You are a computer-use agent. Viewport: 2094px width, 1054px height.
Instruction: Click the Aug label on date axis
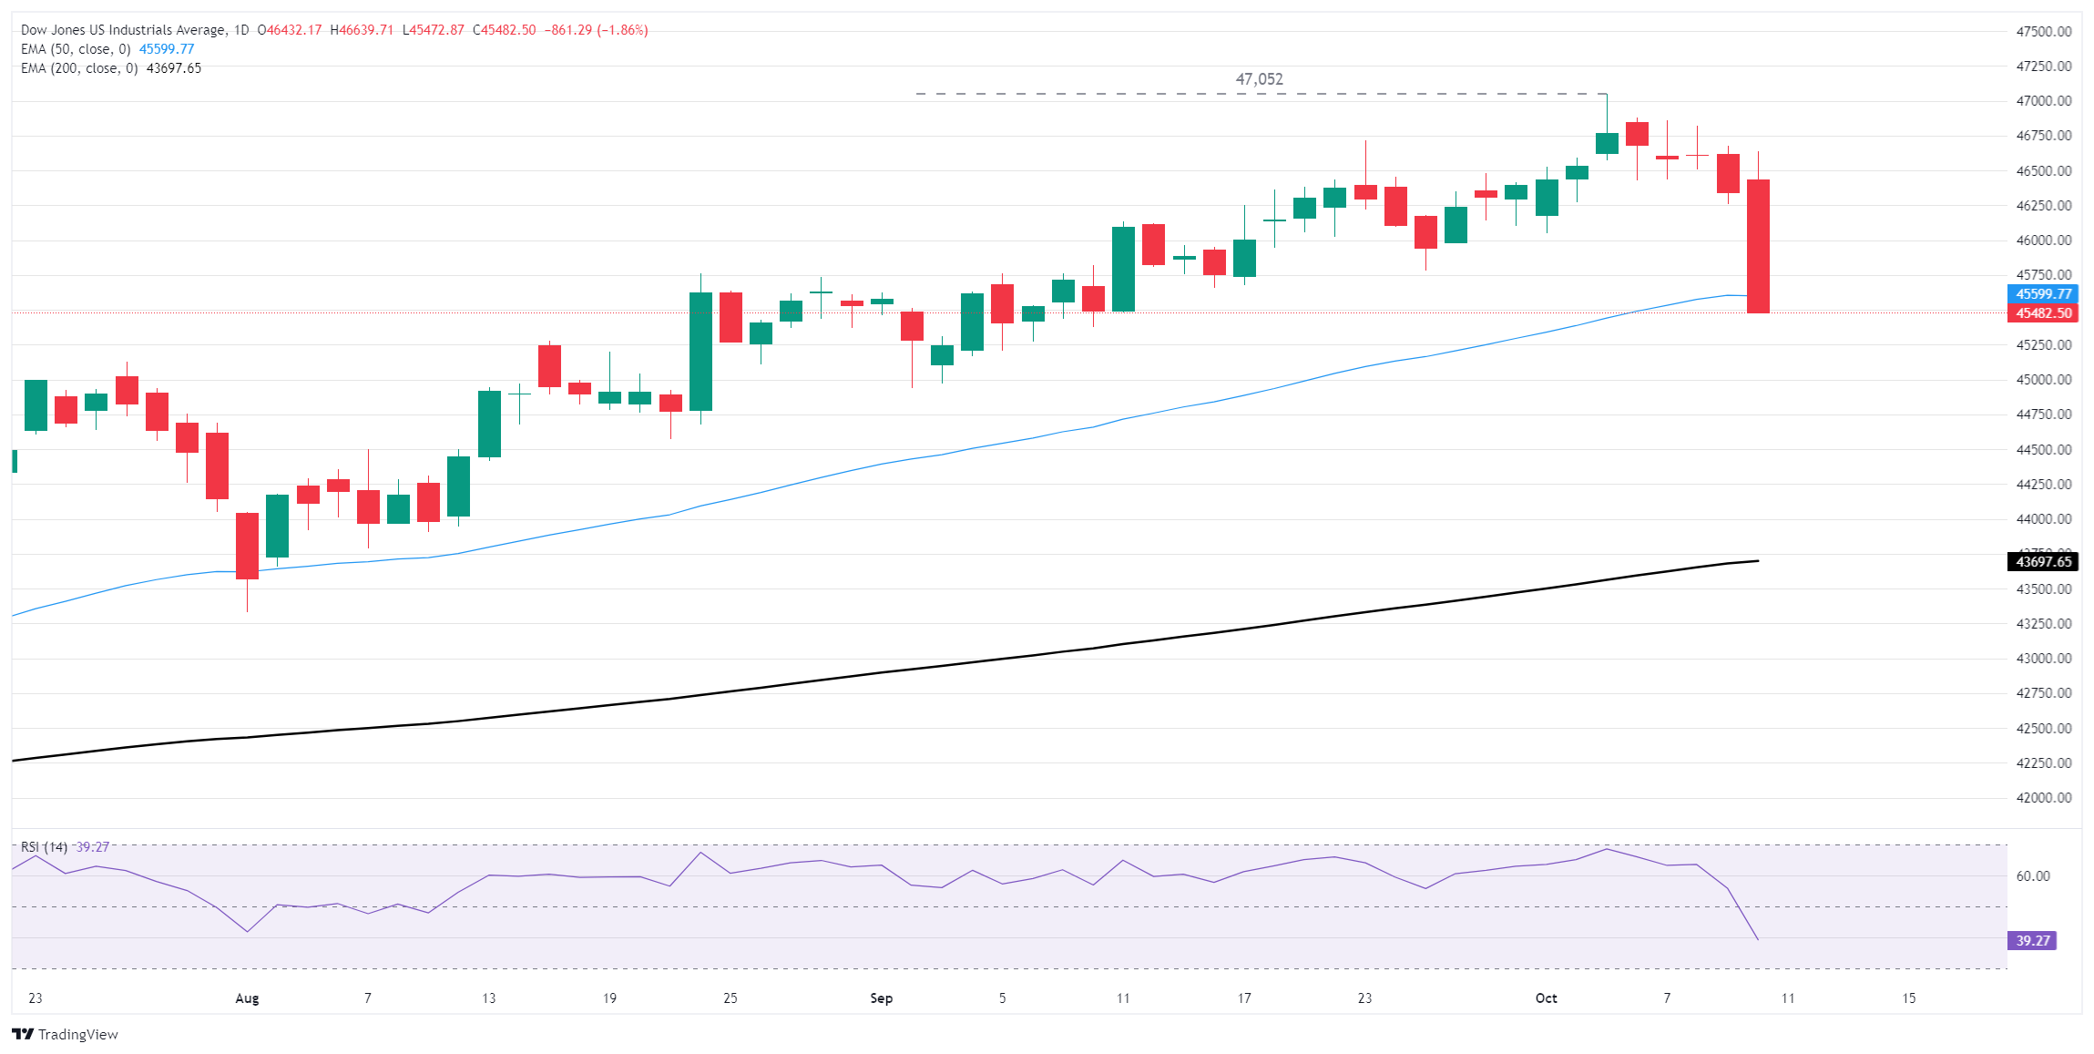(247, 998)
